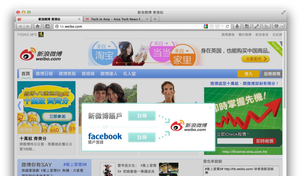Click the 7月24日 26°C date text

pyautogui.click(x=27, y=35)
